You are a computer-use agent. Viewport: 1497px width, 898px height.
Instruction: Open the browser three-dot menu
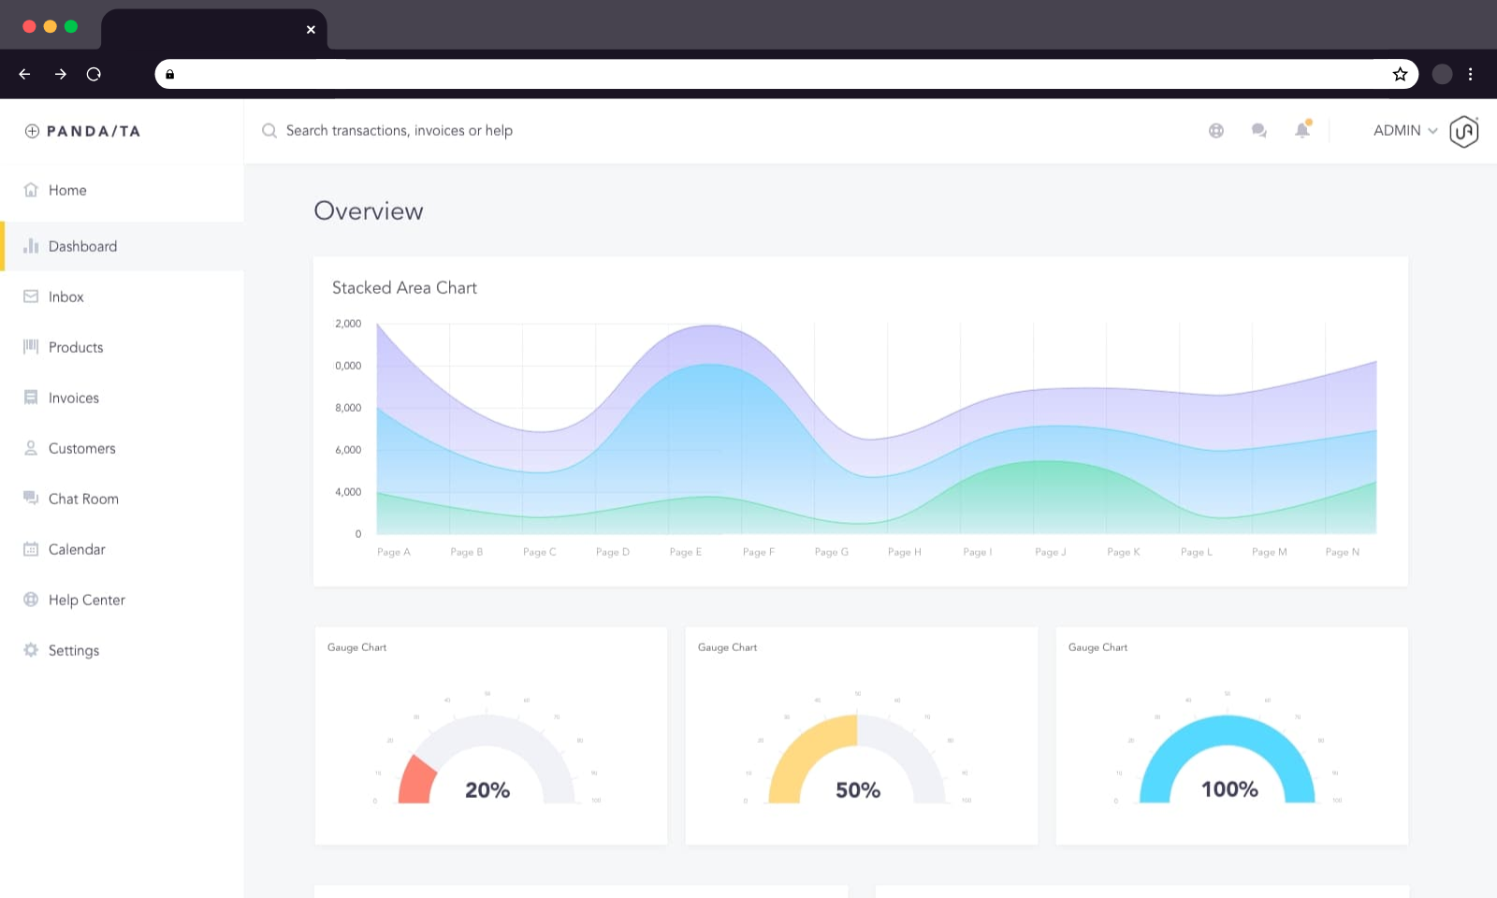coord(1470,74)
